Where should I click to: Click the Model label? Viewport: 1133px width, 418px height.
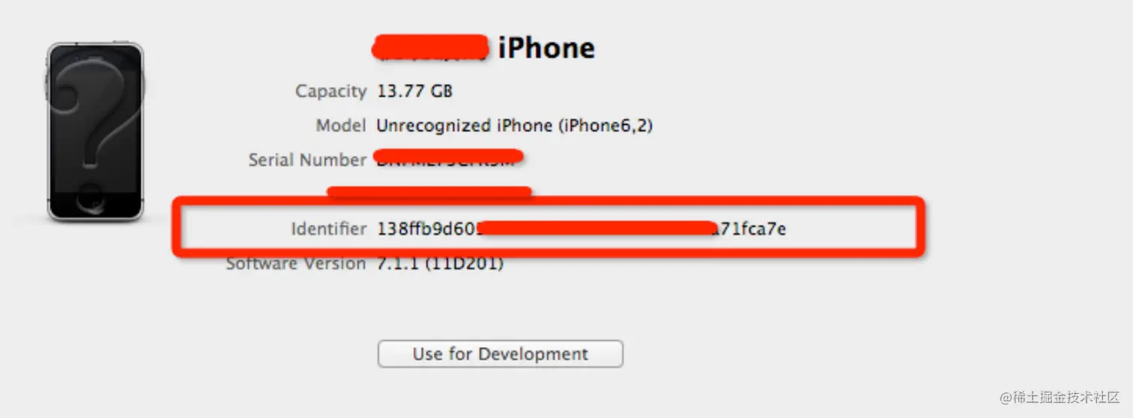point(341,126)
